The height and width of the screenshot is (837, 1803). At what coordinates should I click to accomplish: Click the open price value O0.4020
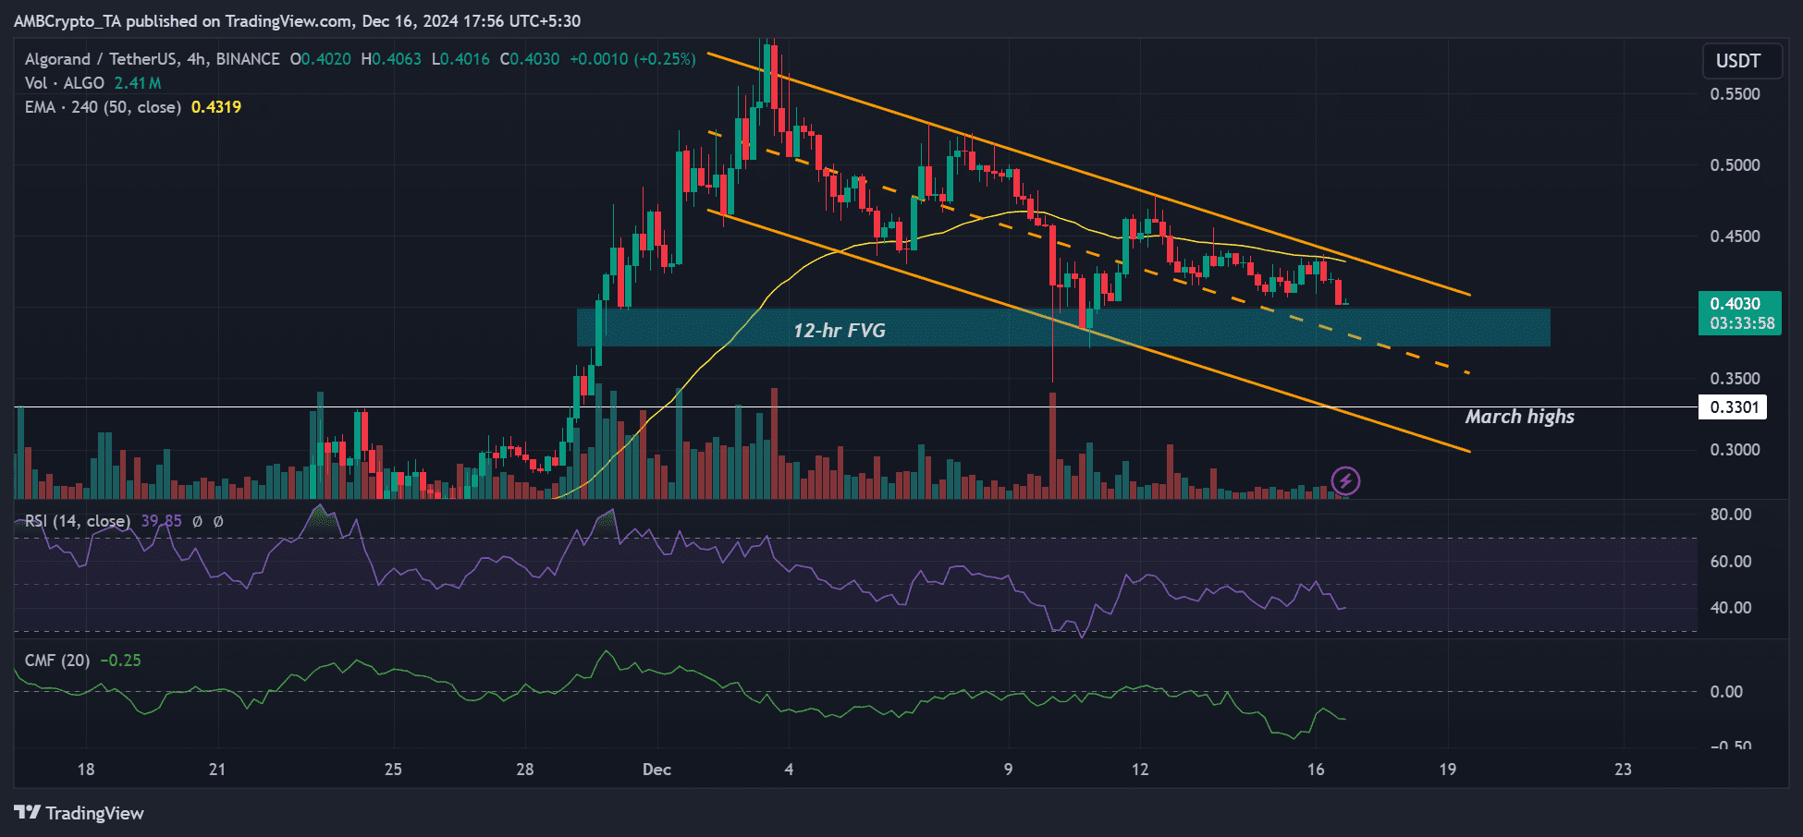click(x=321, y=59)
